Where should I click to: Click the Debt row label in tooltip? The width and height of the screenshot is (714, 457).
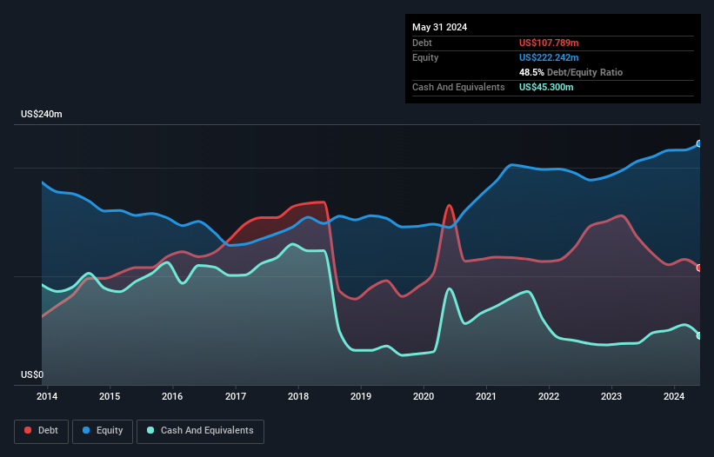click(x=422, y=43)
